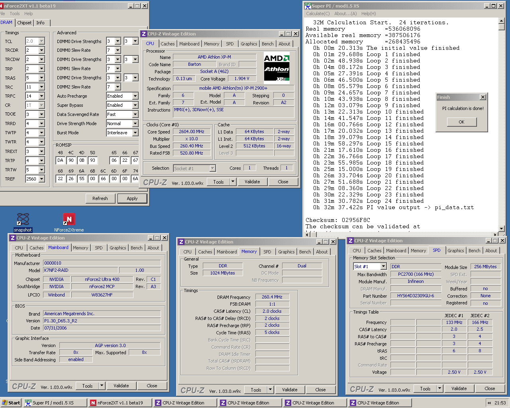510x408 pixels.
Task: Click Tools in the CPU-Z SPD window
Action: [x=426, y=388]
